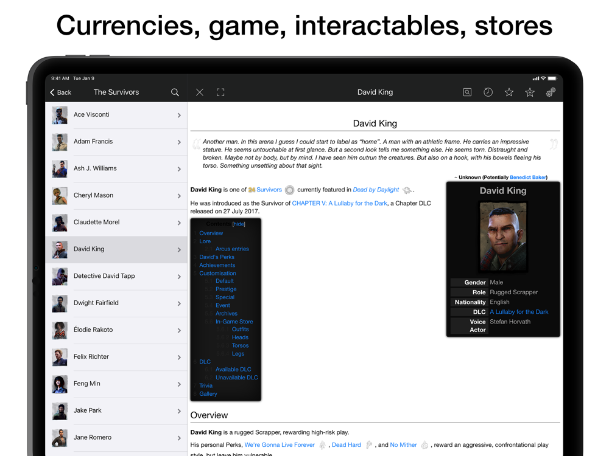Jump to Available DLC in Contents
This screenshot has height=456, width=609.
point(233,370)
